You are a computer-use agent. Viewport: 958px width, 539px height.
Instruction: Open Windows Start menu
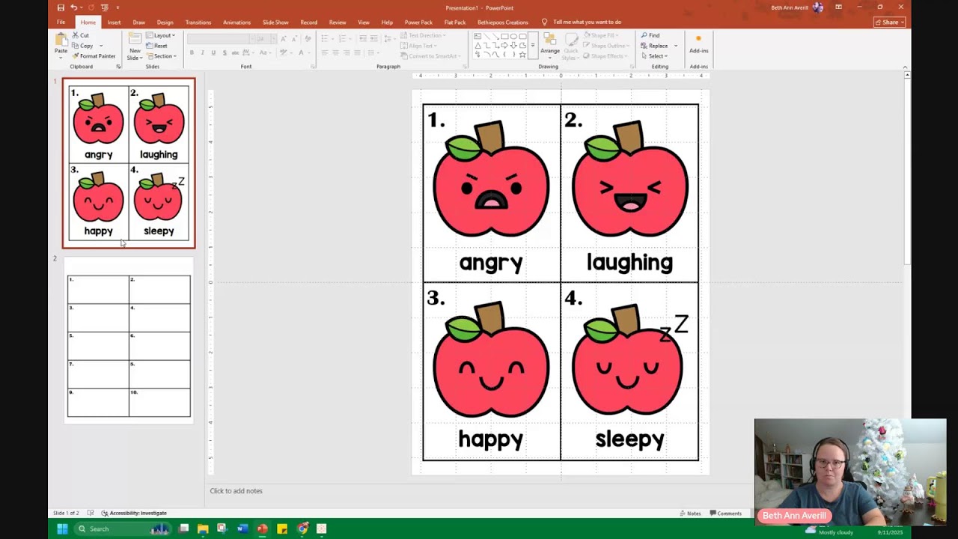tap(62, 529)
